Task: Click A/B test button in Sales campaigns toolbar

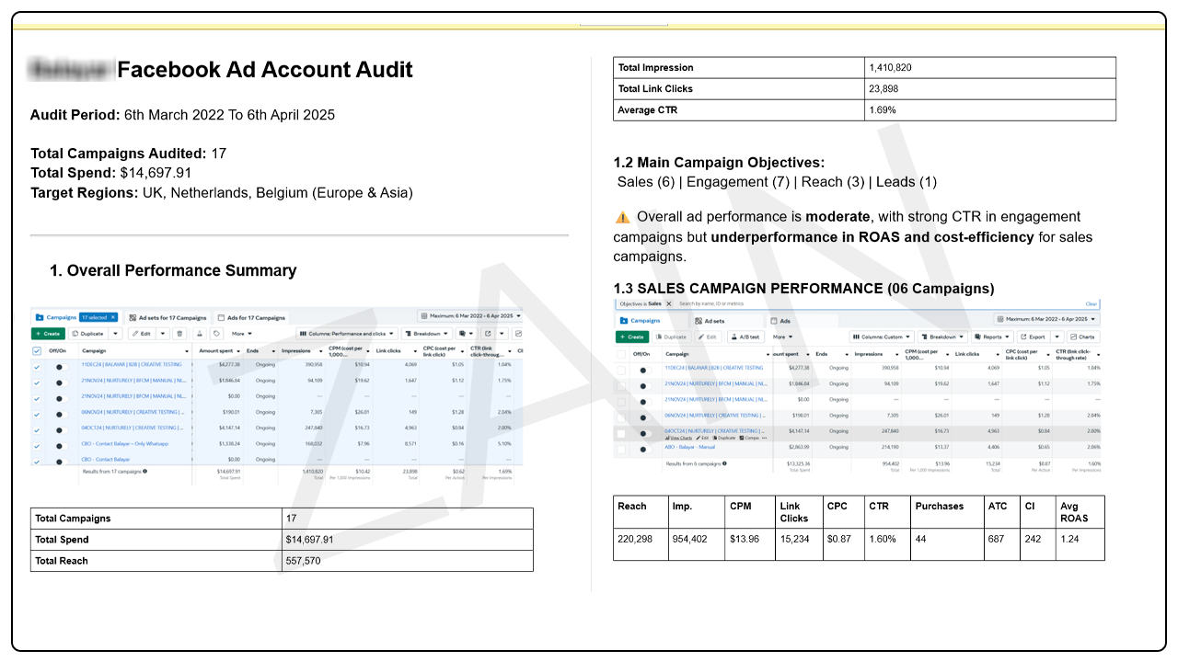Action: (745, 337)
